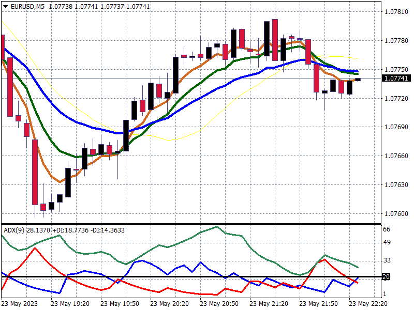
Task: Select the highlighted current price label 1.07741
Action: pos(395,79)
